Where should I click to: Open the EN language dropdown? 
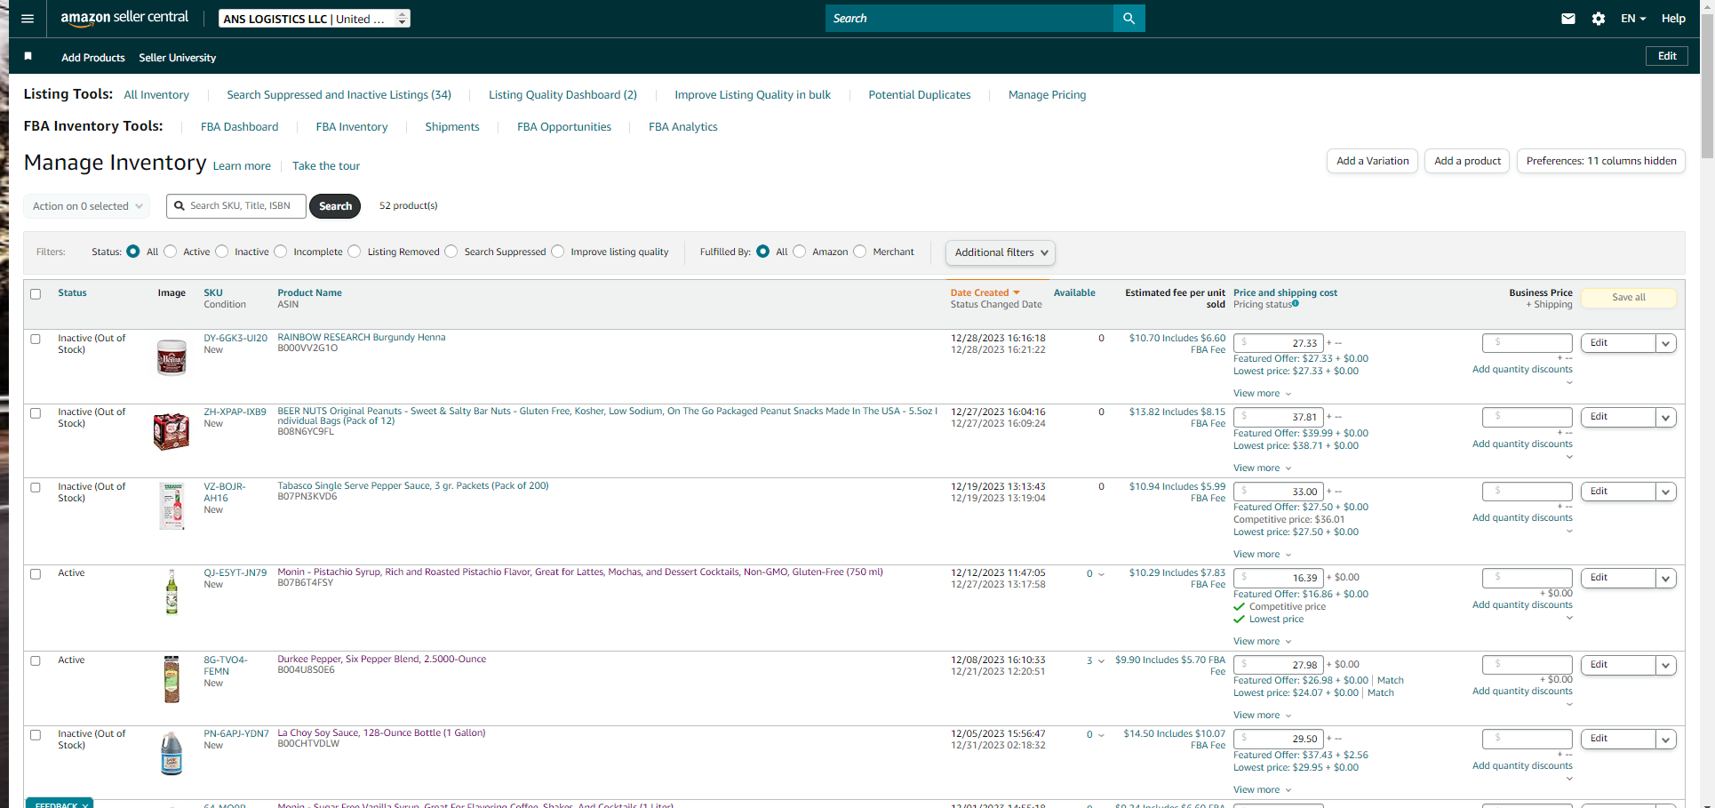coord(1633,19)
